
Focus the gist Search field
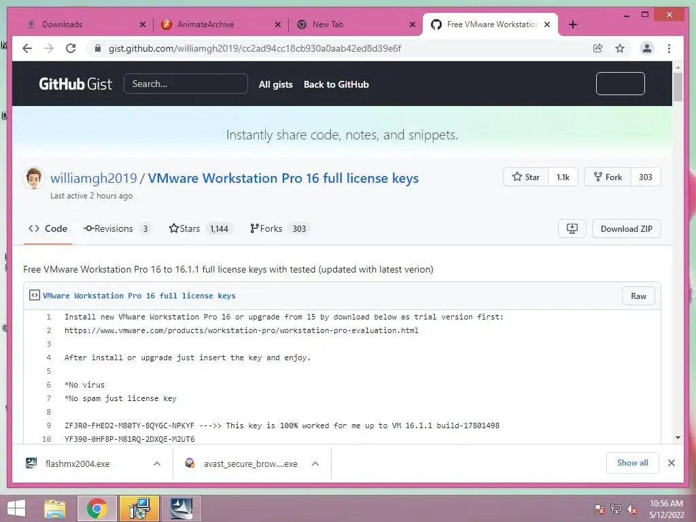click(x=186, y=84)
